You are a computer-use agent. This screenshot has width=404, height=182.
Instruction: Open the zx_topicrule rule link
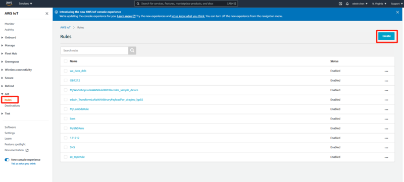(x=77, y=157)
